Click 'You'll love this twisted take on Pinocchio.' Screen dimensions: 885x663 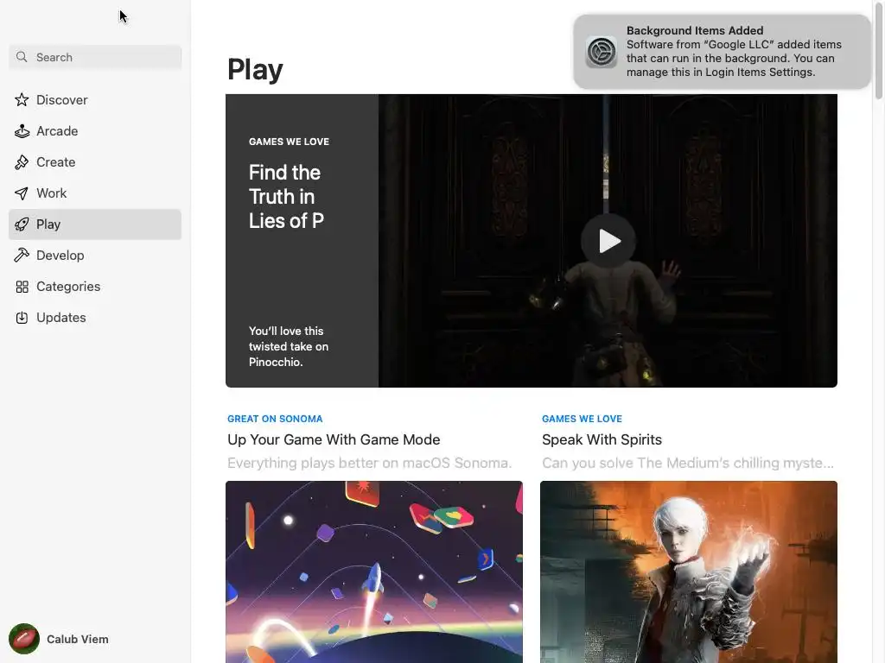tap(289, 346)
